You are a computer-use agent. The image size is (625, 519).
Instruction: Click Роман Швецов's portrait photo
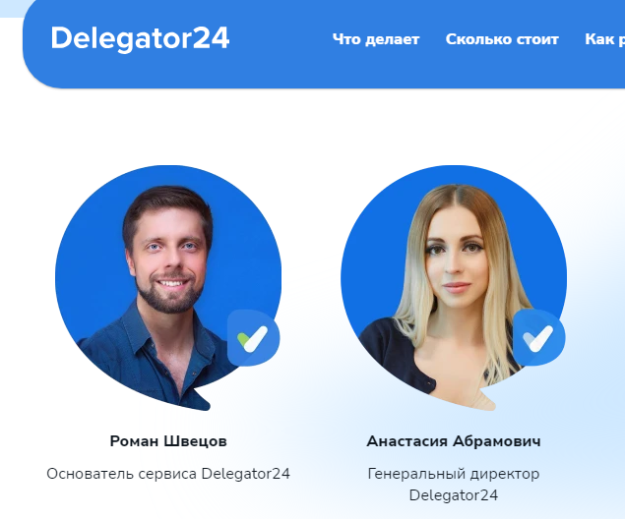(167, 287)
